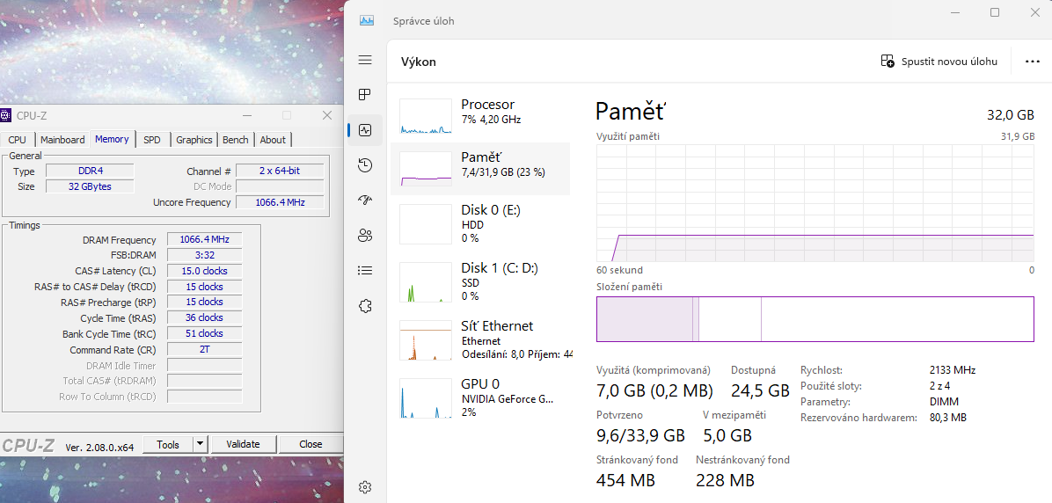
Task: Switch to the SPD tab in CPU-Z
Action: point(152,140)
